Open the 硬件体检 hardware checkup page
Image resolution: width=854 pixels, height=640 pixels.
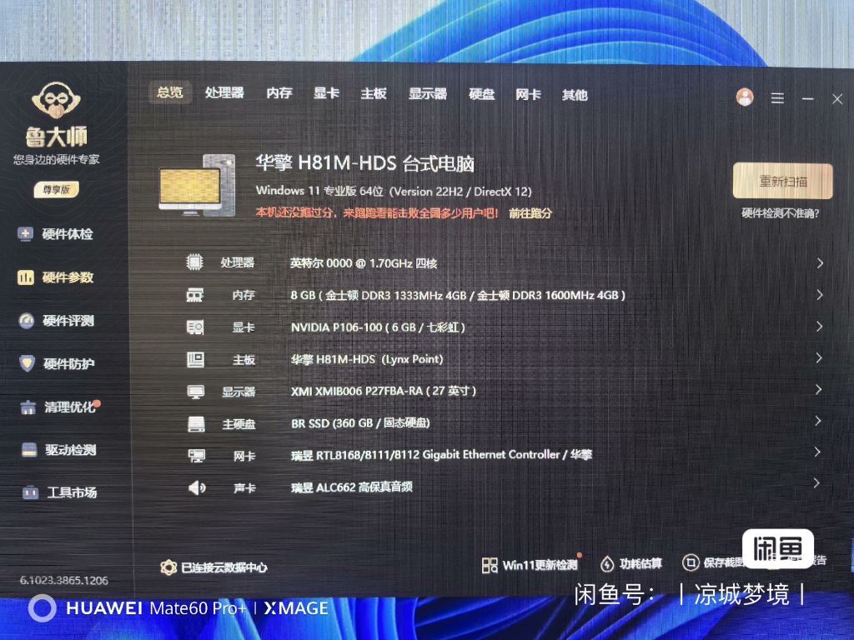(x=55, y=234)
